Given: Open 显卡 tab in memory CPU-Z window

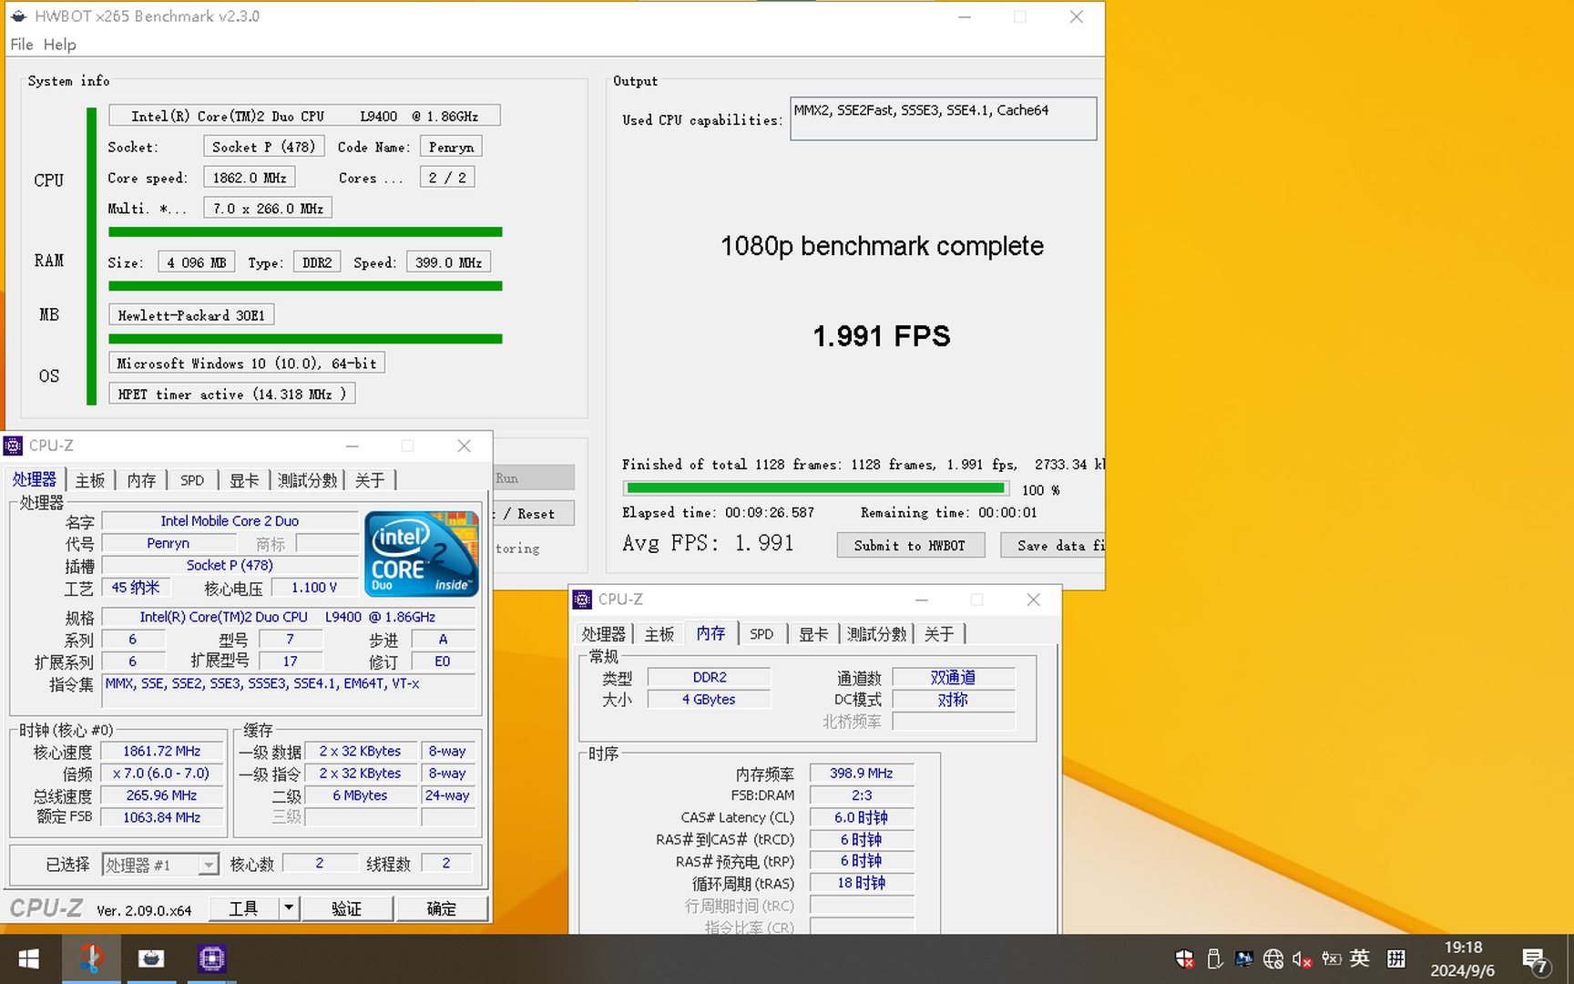Looking at the screenshot, I should click(x=813, y=634).
